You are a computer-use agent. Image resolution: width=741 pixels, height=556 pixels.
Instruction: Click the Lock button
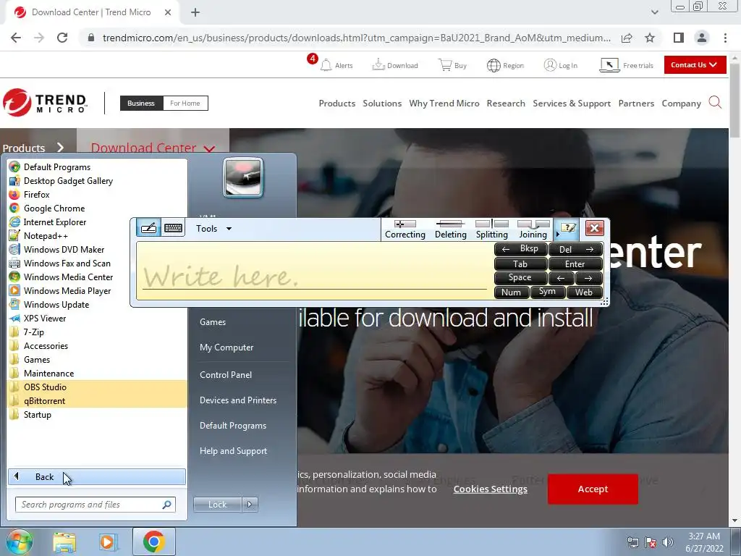217,505
